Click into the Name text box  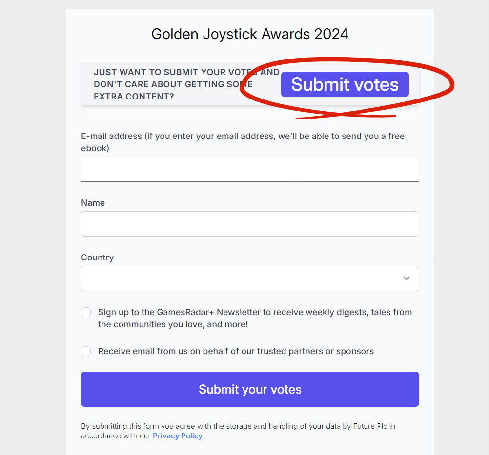click(250, 224)
